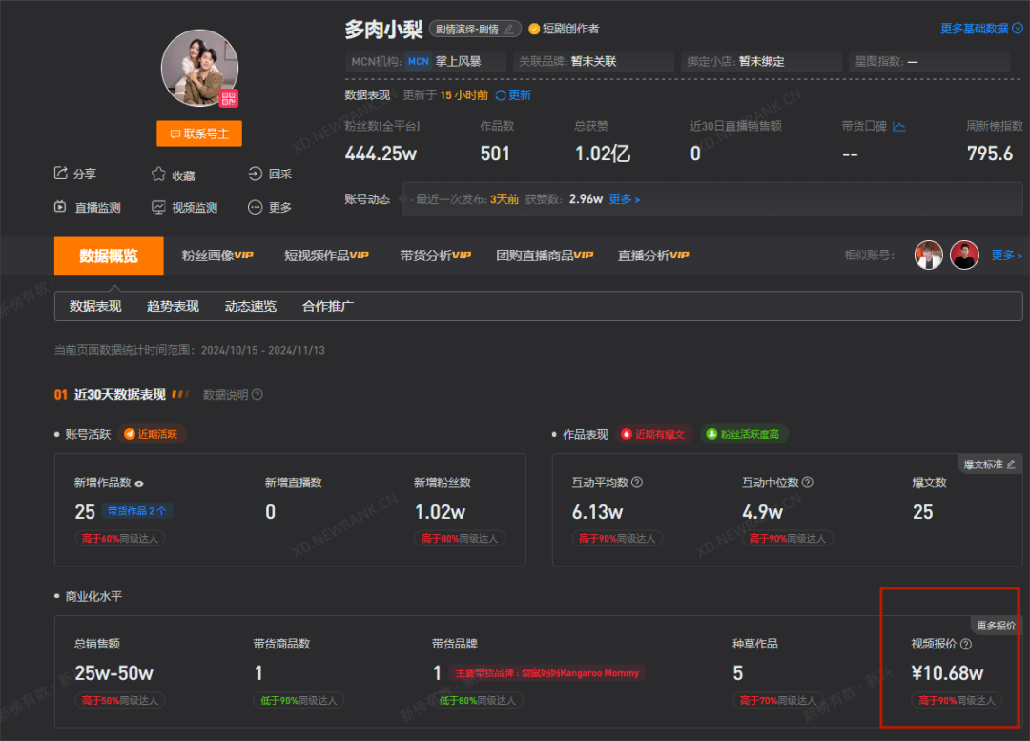The height and width of the screenshot is (741, 1030).
Task: Toggle the eye icon next to 新增作品数
Action: coord(139,484)
